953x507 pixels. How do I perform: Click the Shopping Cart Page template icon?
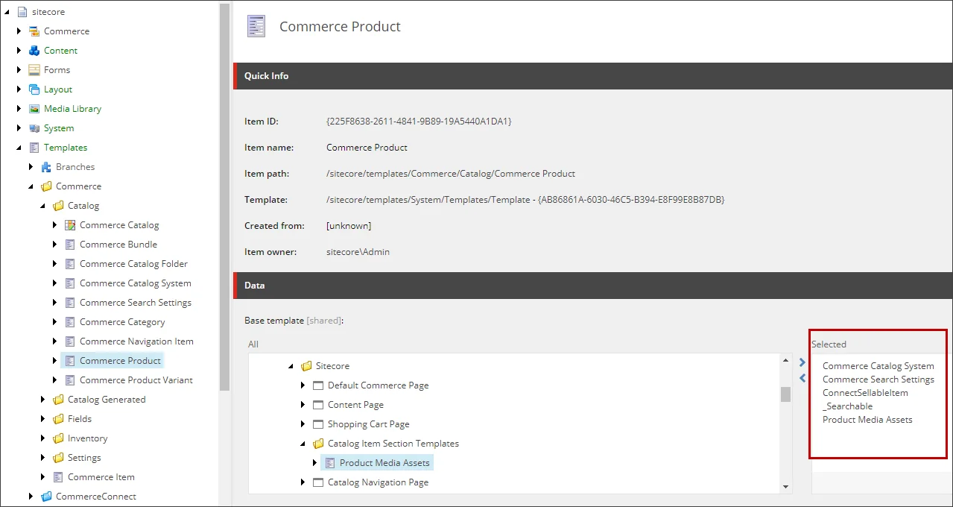318,424
